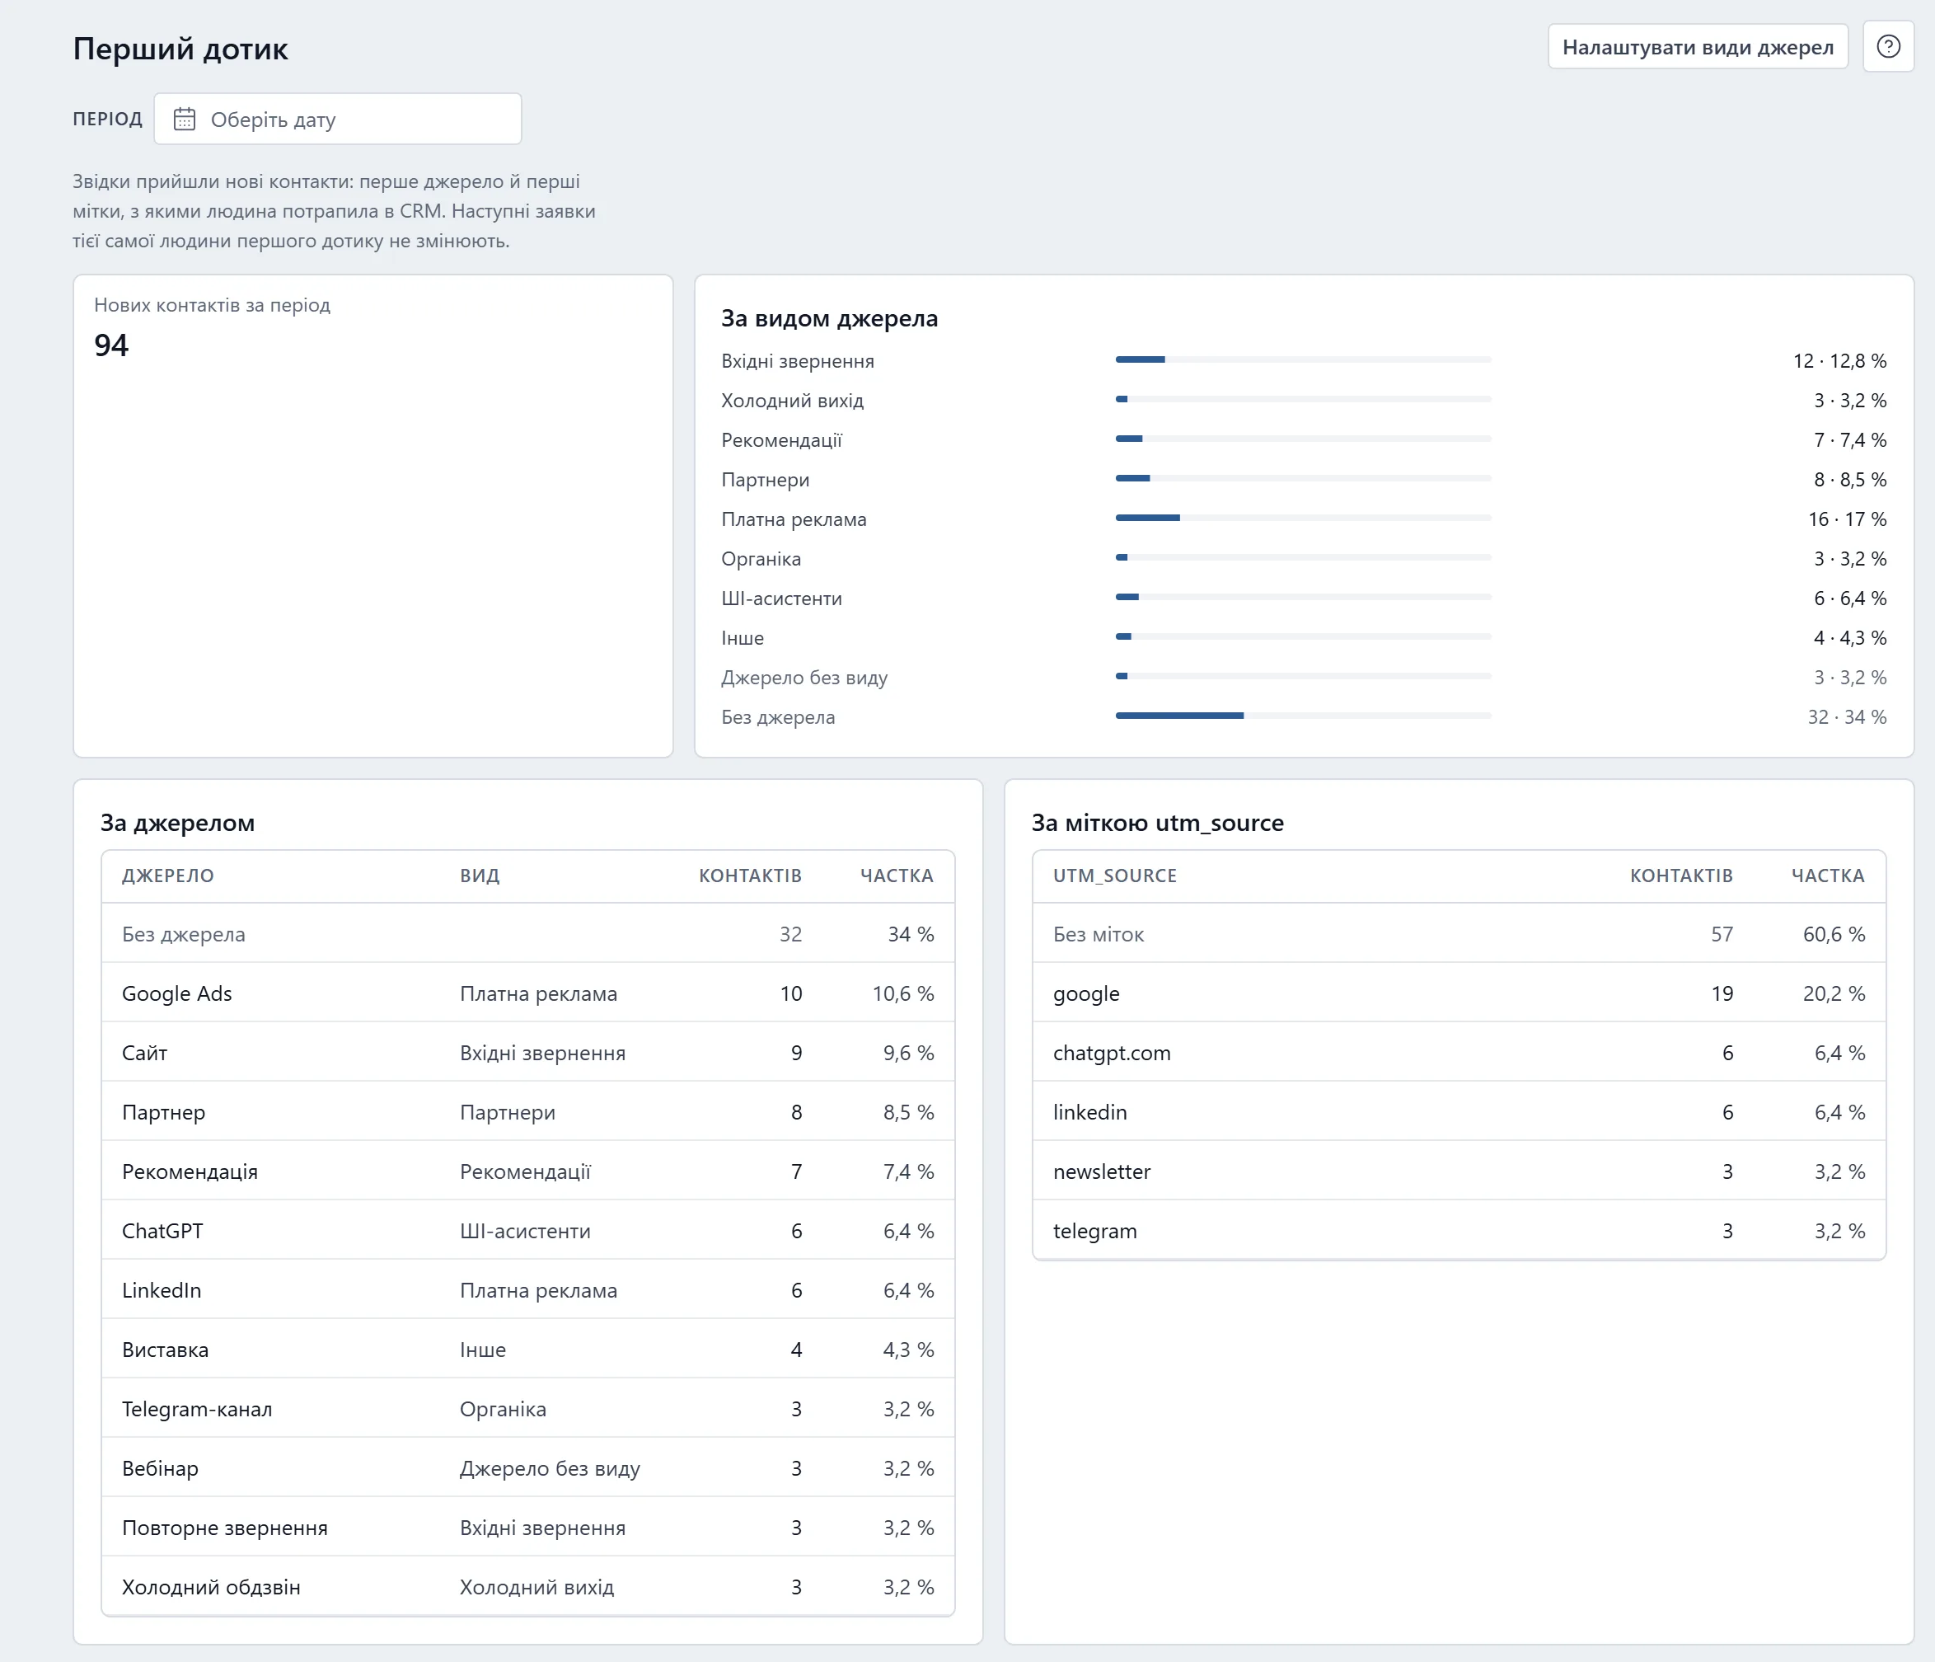Select the Холодний обдзвін source row
This screenshot has width=1935, height=1662.
tap(527, 1586)
